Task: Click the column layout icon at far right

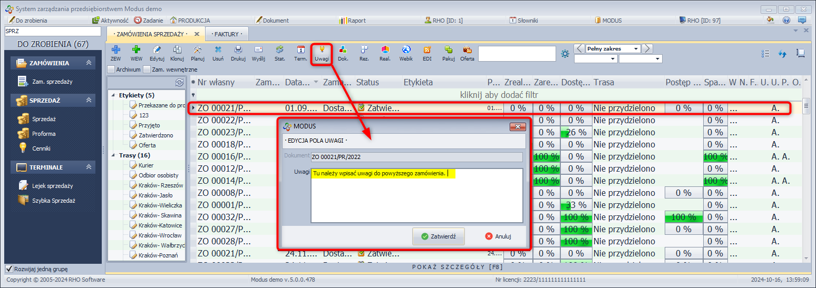Action: 800,53
